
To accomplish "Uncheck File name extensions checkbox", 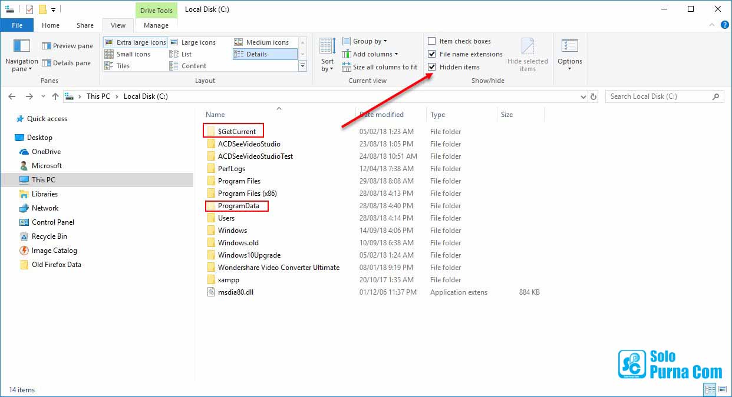I will (432, 54).
